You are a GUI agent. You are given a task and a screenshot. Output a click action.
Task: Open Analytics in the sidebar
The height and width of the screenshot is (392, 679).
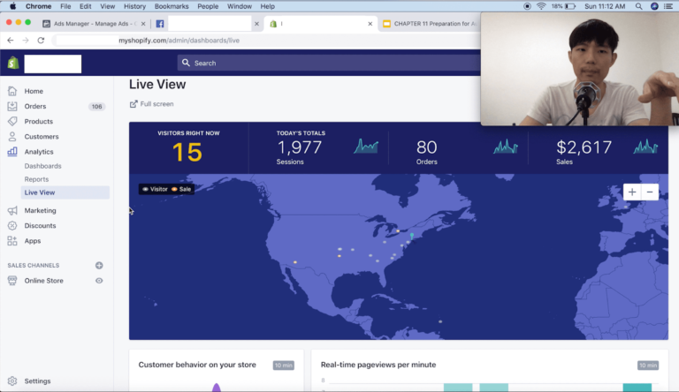pos(39,152)
